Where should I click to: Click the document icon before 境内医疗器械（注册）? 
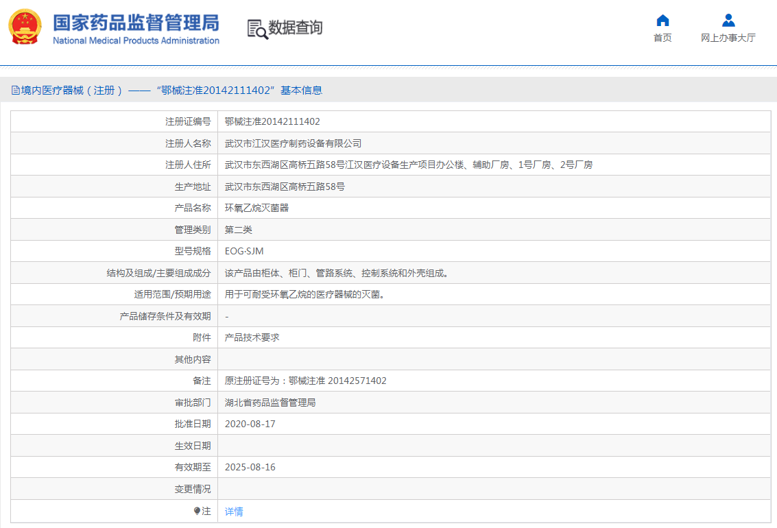pyautogui.click(x=15, y=90)
